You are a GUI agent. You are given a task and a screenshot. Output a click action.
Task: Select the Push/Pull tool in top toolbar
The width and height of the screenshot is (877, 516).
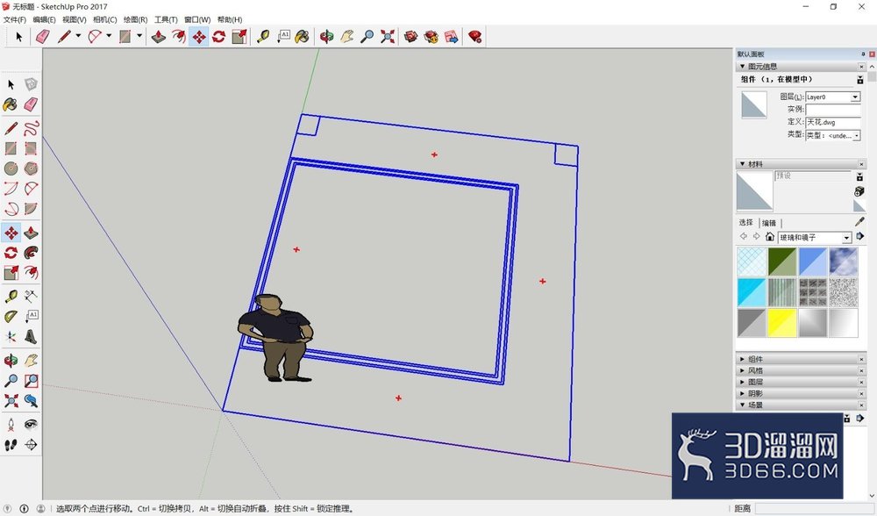pyautogui.click(x=159, y=36)
